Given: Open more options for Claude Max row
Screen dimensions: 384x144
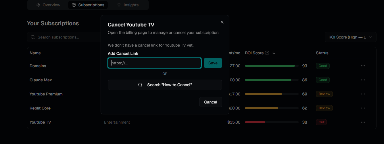Looking at the screenshot, I should point(363,80).
